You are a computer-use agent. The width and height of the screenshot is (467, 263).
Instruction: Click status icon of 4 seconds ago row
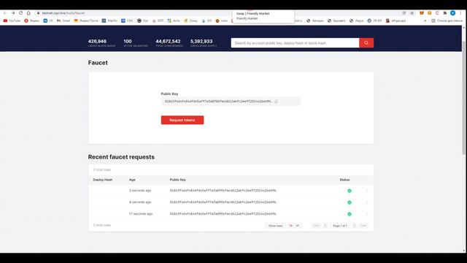(350, 202)
